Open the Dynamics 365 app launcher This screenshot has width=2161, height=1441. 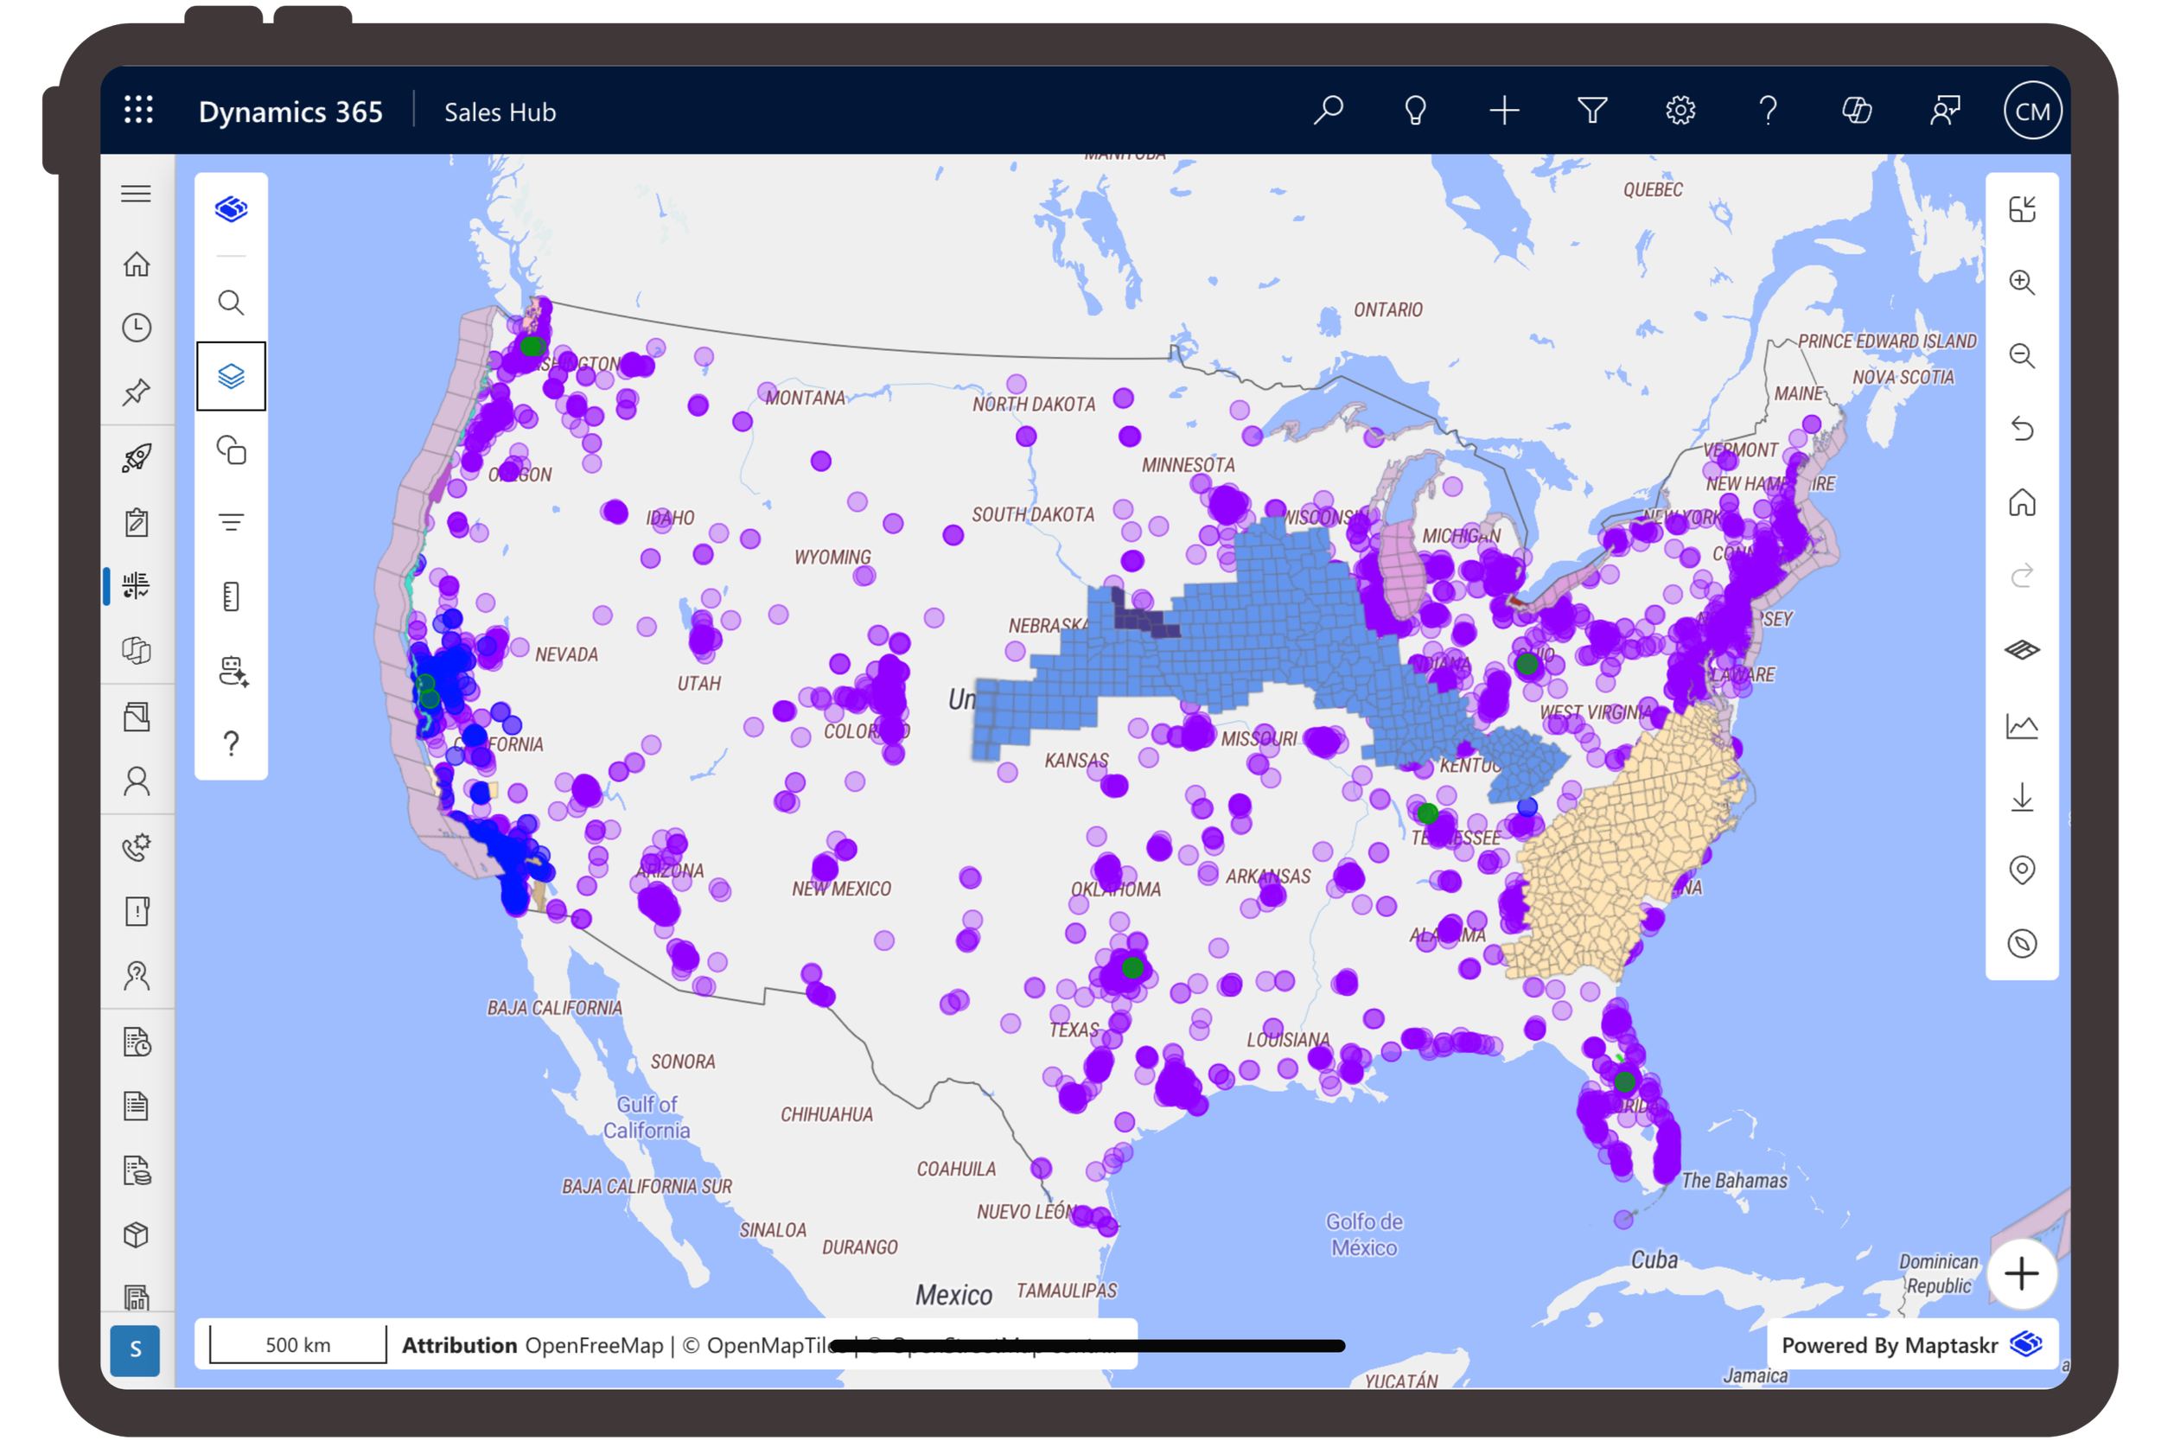click(139, 111)
